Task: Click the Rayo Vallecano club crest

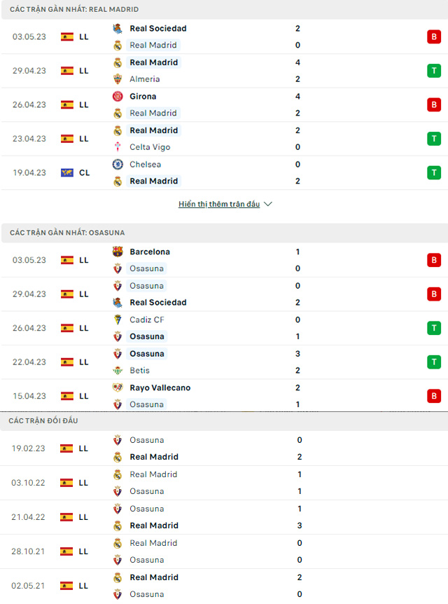Action: tap(118, 387)
